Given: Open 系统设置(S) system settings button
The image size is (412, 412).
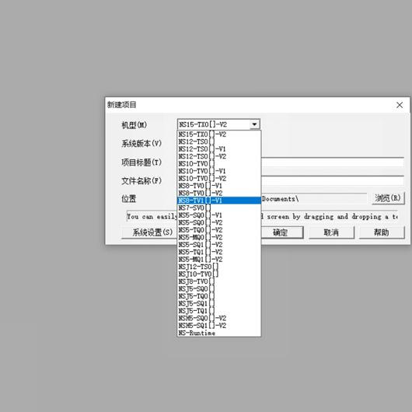Looking at the screenshot, I should tap(150, 232).
